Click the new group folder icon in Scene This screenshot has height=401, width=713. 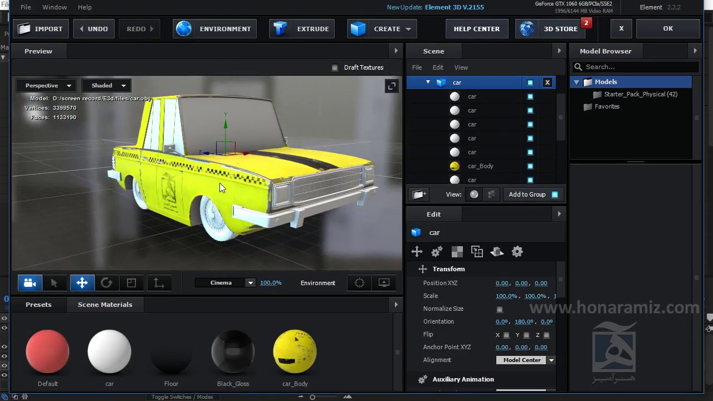[419, 194]
